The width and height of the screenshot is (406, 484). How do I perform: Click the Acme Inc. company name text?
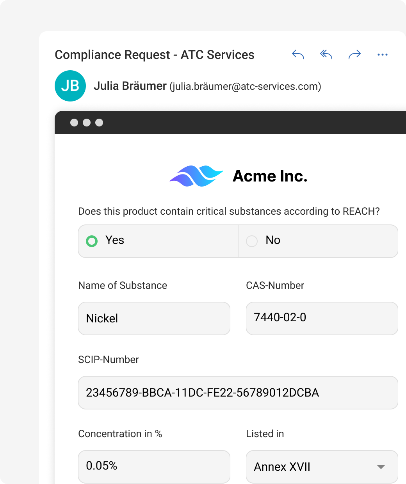[270, 176]
